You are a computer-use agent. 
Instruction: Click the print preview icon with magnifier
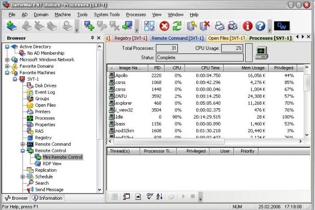(232, 26)
